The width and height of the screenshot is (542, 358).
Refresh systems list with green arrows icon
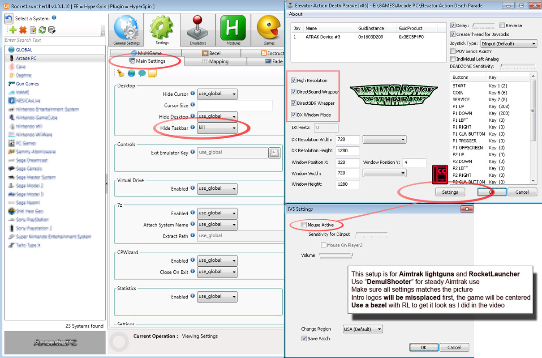pos(42,30)
